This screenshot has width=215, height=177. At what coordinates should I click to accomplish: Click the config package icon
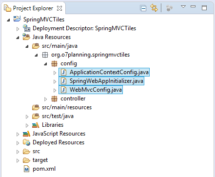click(x=54, y=63)
